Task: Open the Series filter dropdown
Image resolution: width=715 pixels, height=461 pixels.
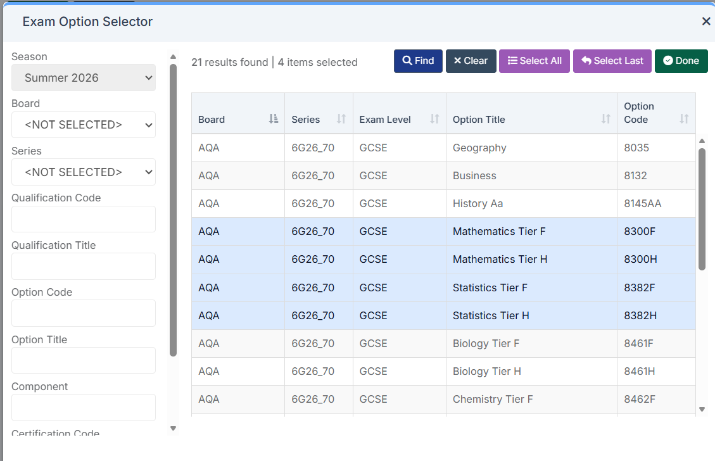Action: pos(84,172)
